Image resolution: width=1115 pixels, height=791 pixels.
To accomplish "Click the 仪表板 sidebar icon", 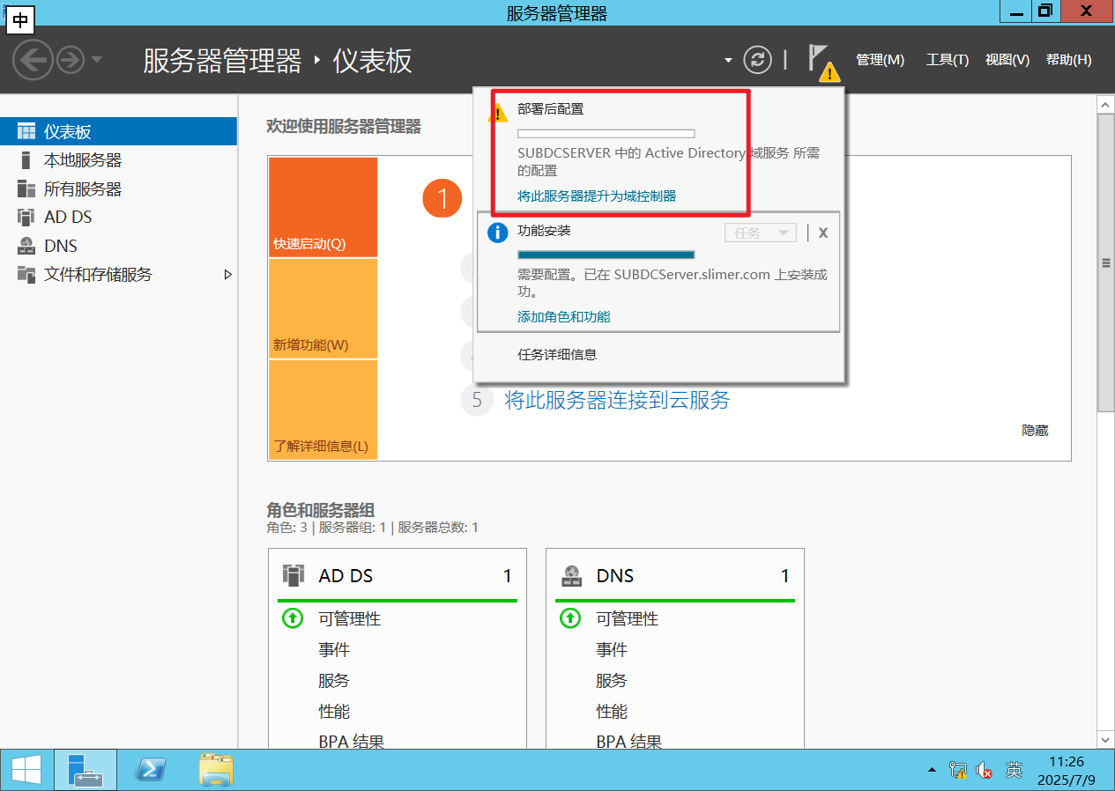I will 26,132.
